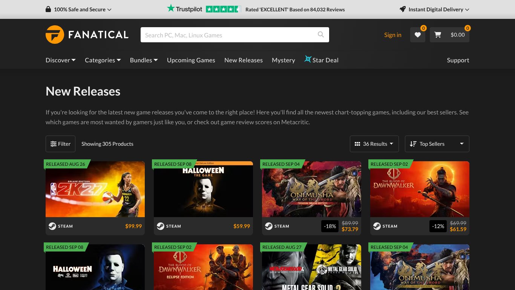515x290 pixels.
Task: Open Blood of Dawnwalker thumbnail, released Sep 02
Action: coord(420,189)
